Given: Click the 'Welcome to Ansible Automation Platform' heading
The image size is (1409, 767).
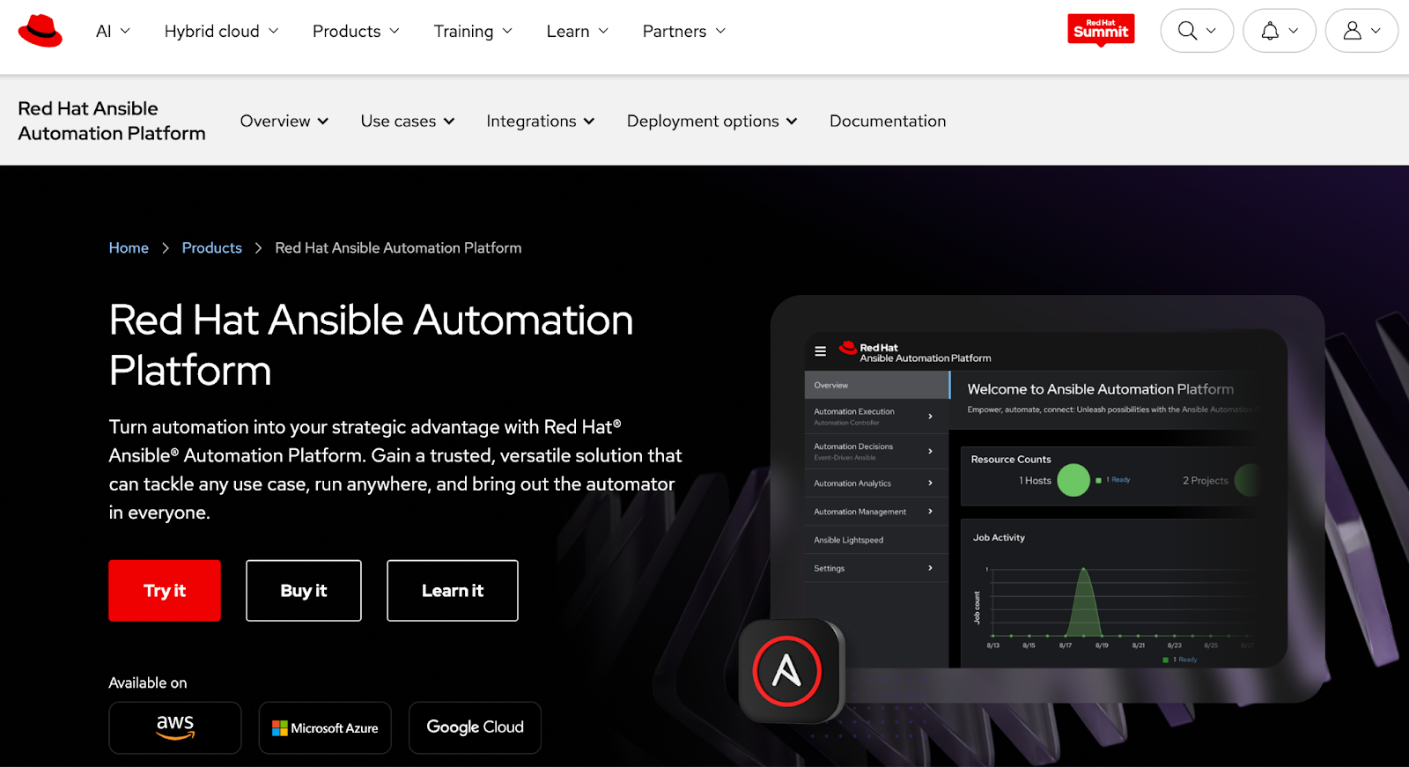Looking at the screenshot, I should (x=1101, y=389).
